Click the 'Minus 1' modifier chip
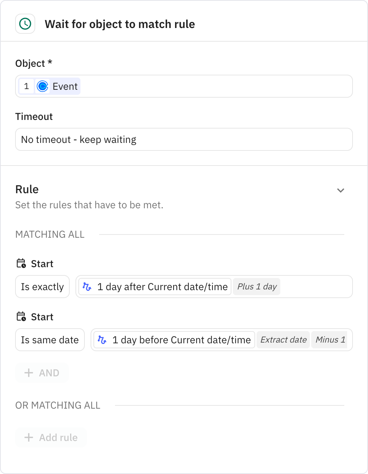Screen dimensions: 368x474 [x=330, y=340]
